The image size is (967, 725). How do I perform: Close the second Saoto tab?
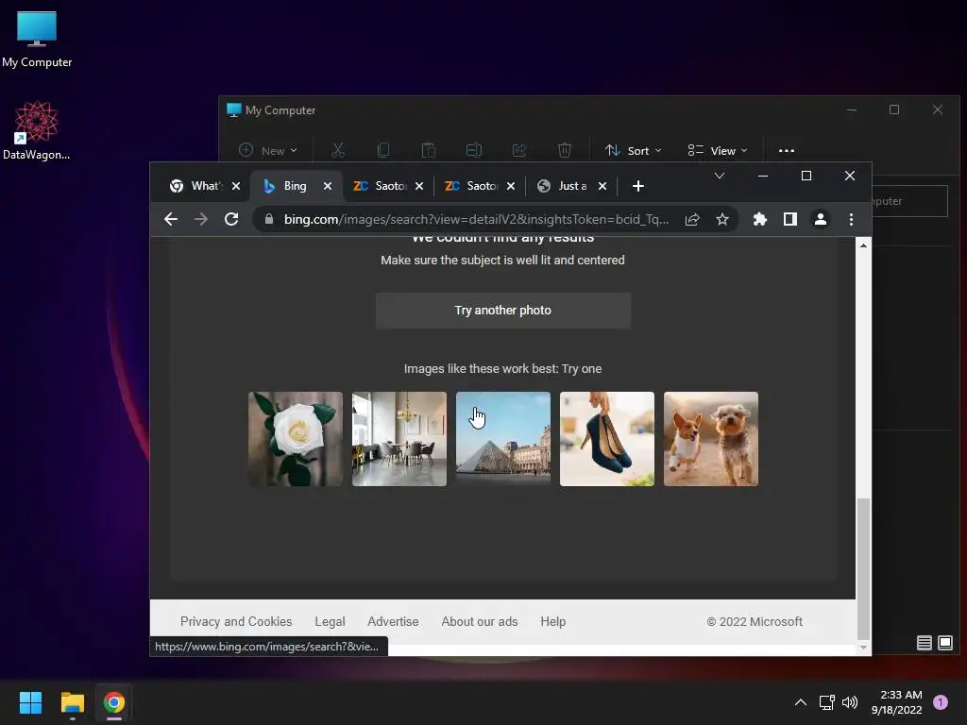511,186
